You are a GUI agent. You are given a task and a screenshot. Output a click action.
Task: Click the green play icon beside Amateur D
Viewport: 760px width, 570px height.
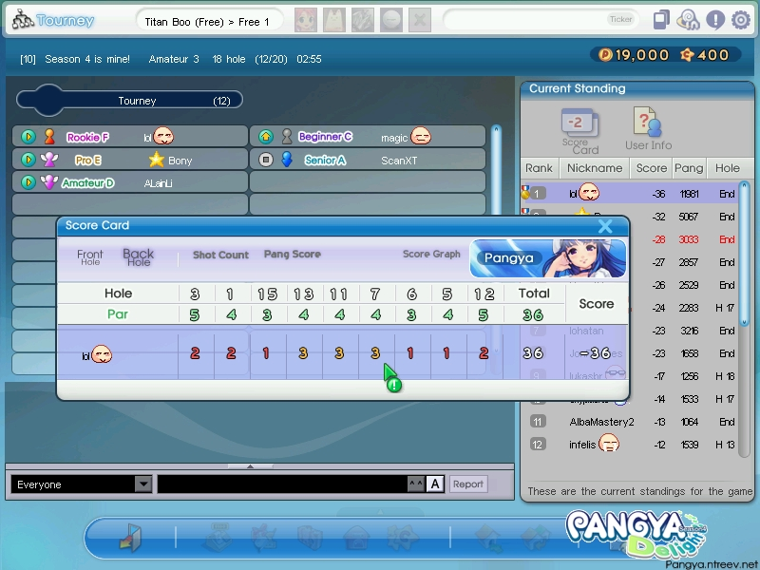pyautogui.click(x=28, y=182)
